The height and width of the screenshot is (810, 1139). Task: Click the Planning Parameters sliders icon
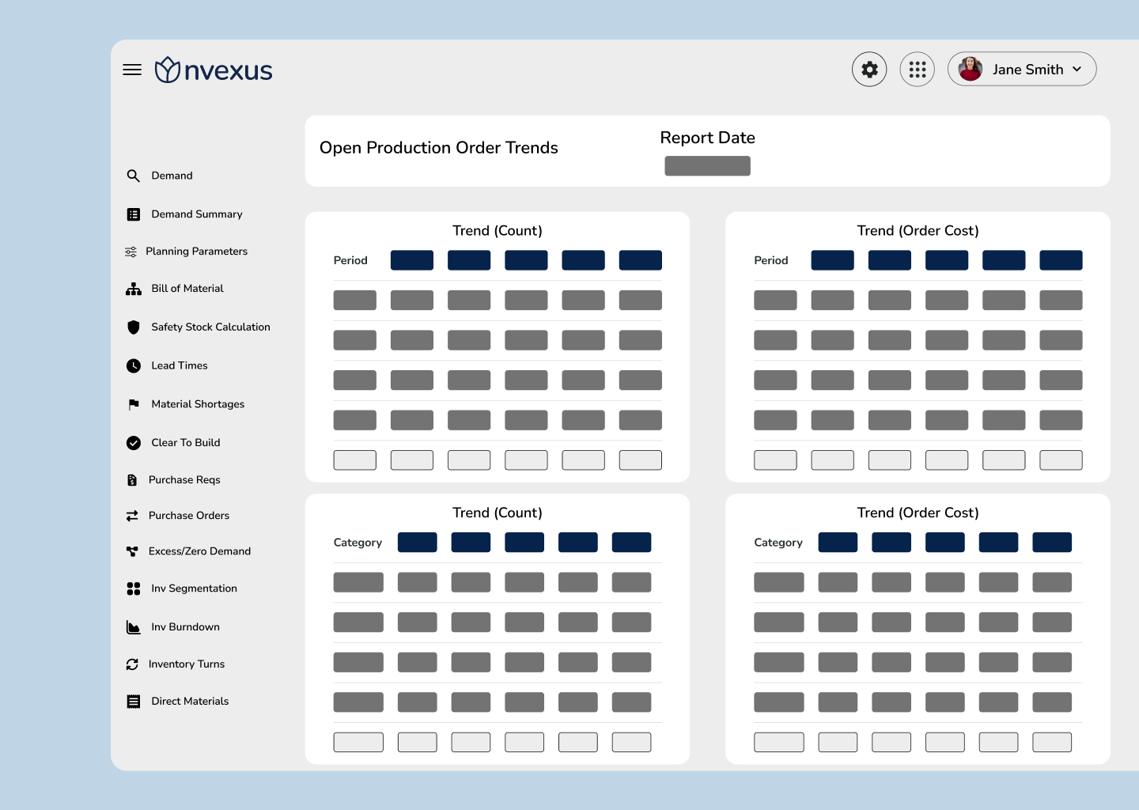click(131, 252)
